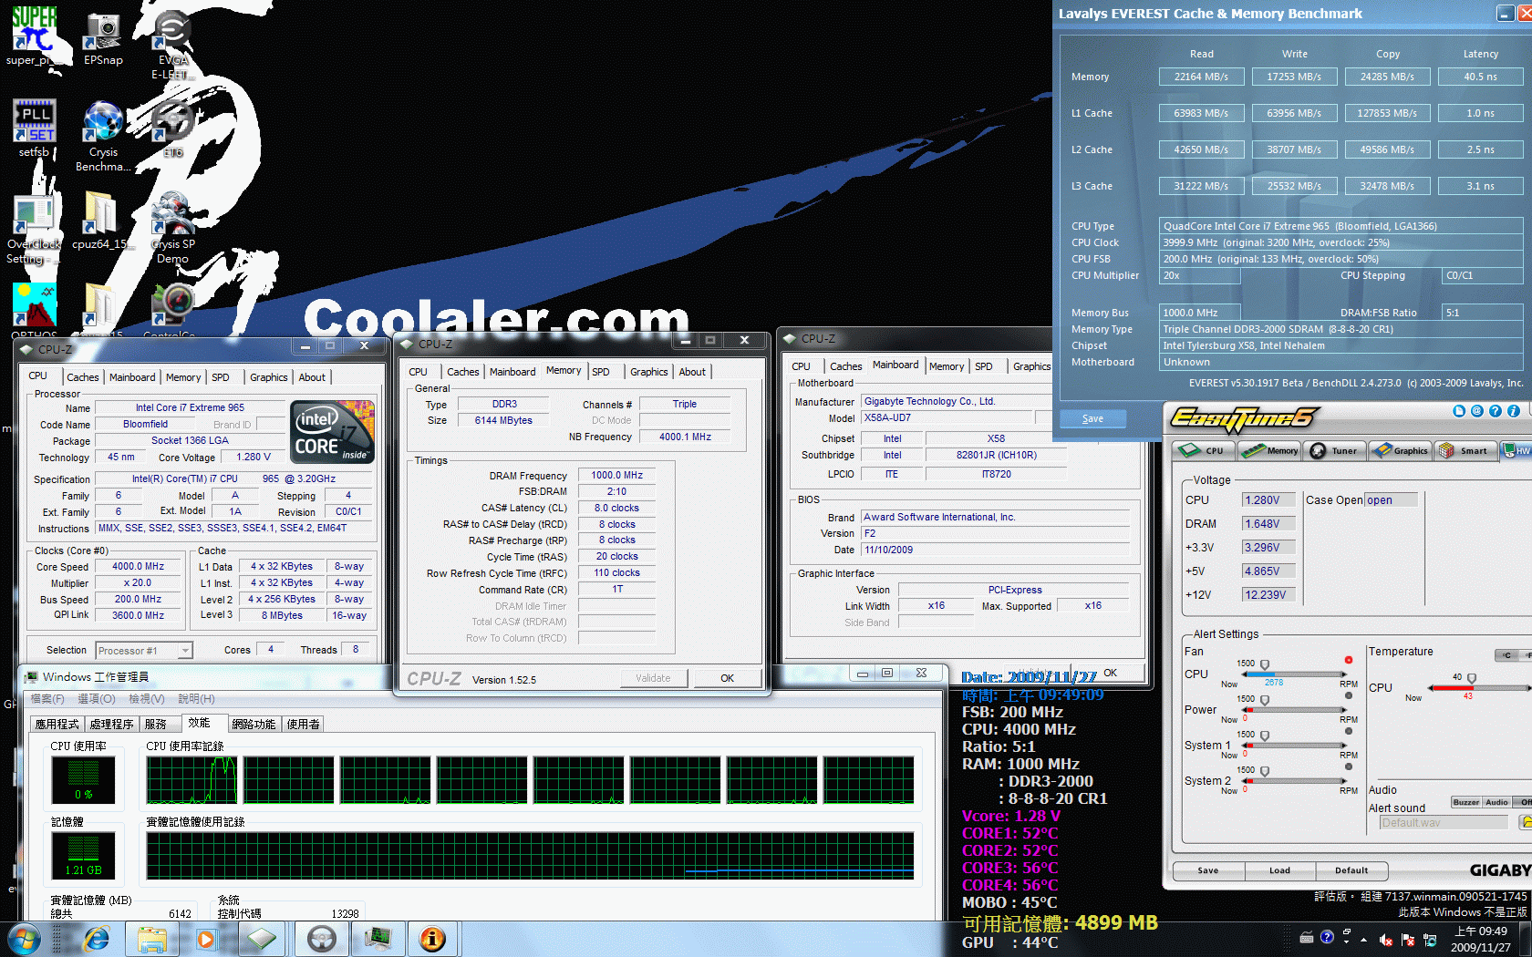Open Windows Explorer from the taskbar
The image size is (1532, 957).
click(x=151, y=939)
